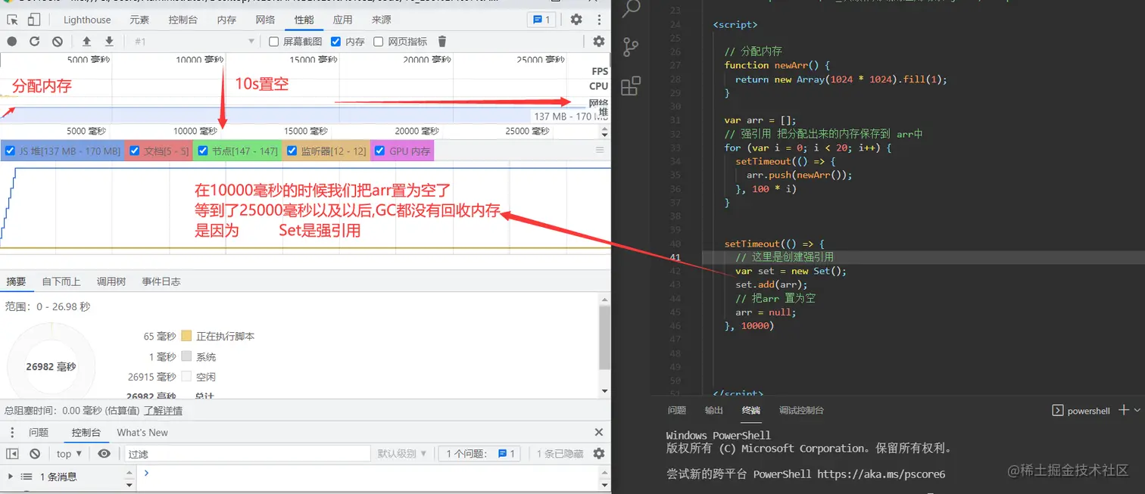
Task: Open the 自下而上 tab
Action: pyautogui.click(x=61, y=281)
